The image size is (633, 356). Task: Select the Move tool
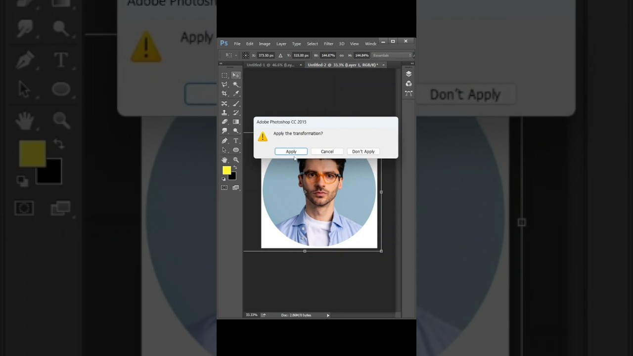236,75
